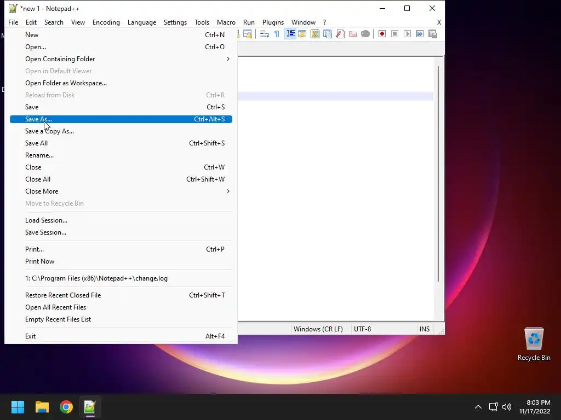Open the Edit menu

(x=31, y=22)
